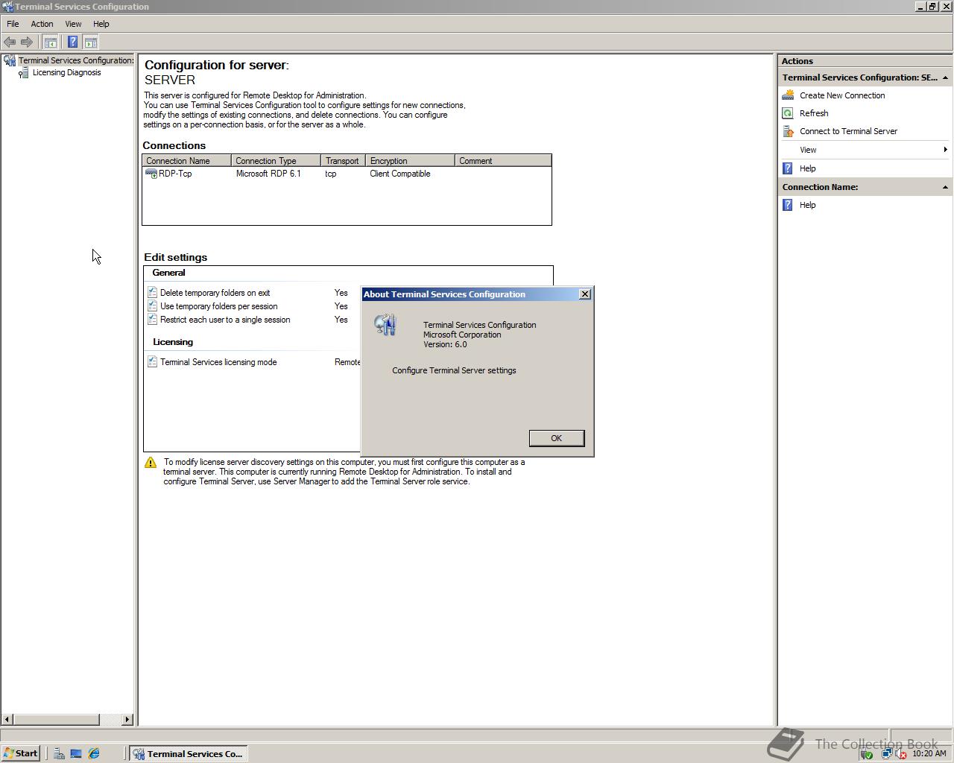The height and width of the screenshot is (763, 954).
Task: Select the RDP-Tcp connection row
Action: pyautogui.click(x=347, y=174)
